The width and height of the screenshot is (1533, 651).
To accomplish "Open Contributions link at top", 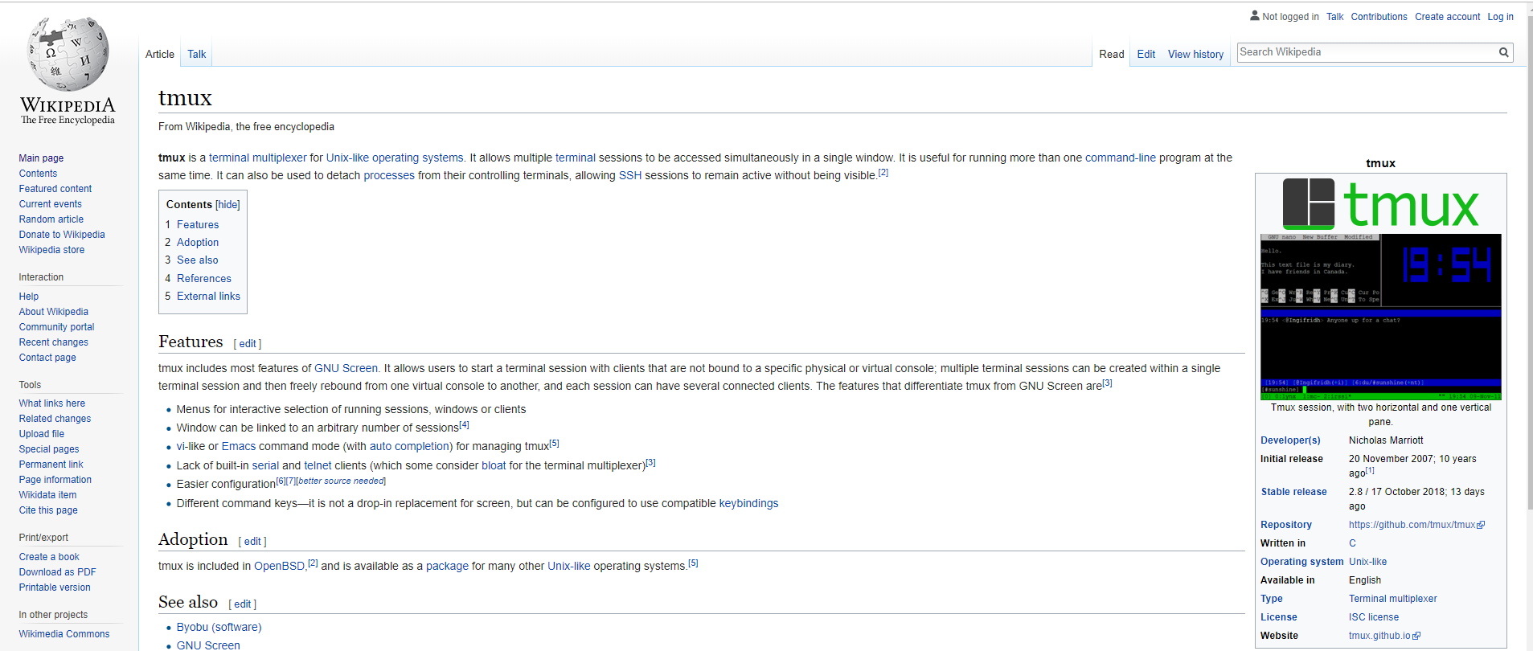I will 1379,17.
